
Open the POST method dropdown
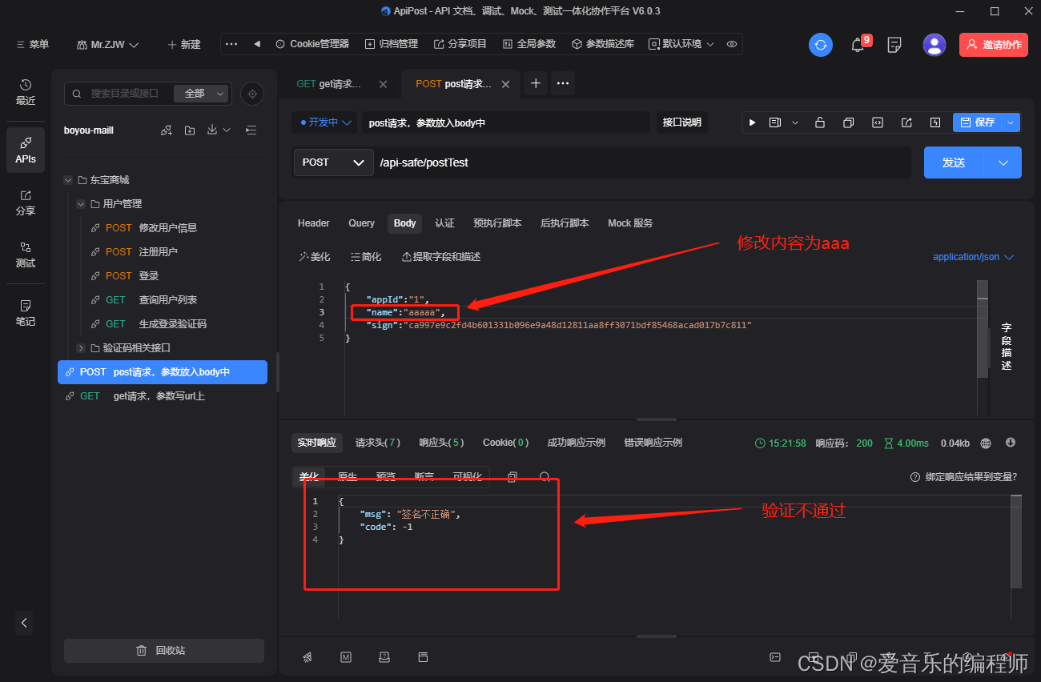333,162
